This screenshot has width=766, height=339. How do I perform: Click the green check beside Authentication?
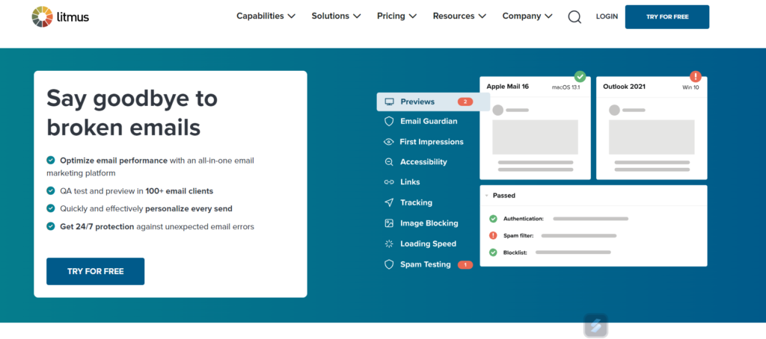click(494, 219)
